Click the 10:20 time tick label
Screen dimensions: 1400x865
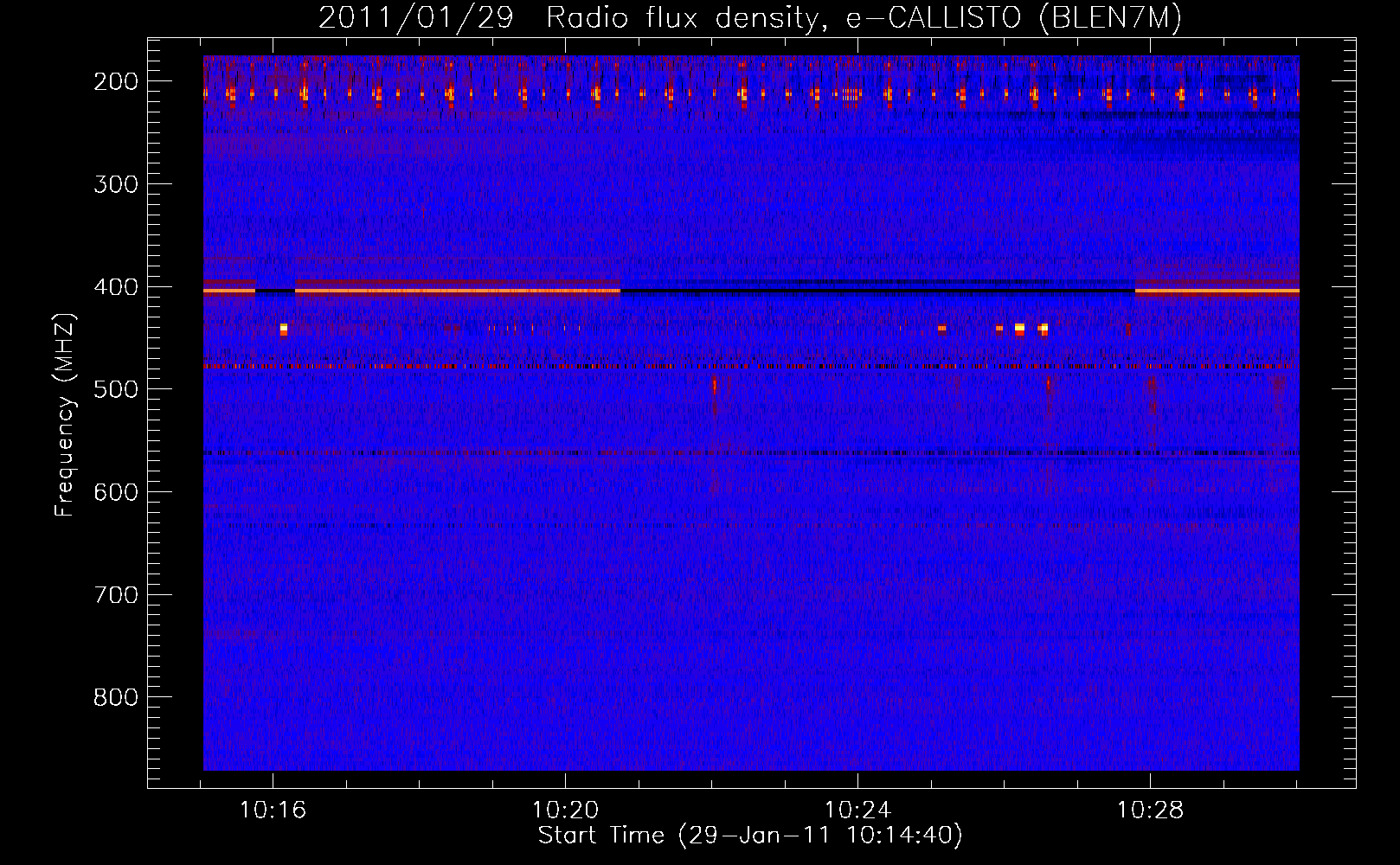click(566, 811)
